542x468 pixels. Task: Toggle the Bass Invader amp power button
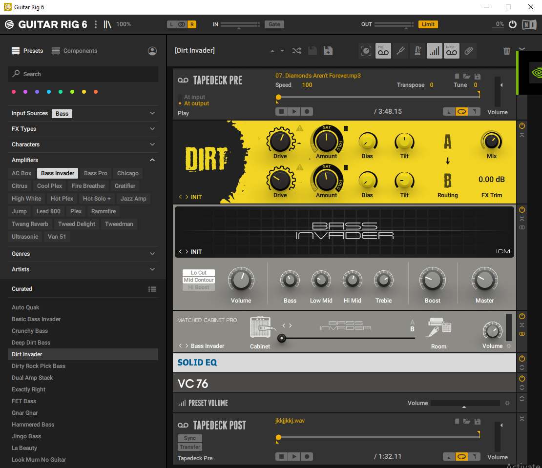pyautogui.click(x=522, y=210)
